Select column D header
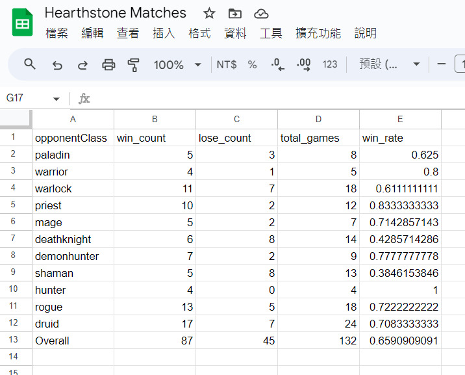 pos(318,119)
